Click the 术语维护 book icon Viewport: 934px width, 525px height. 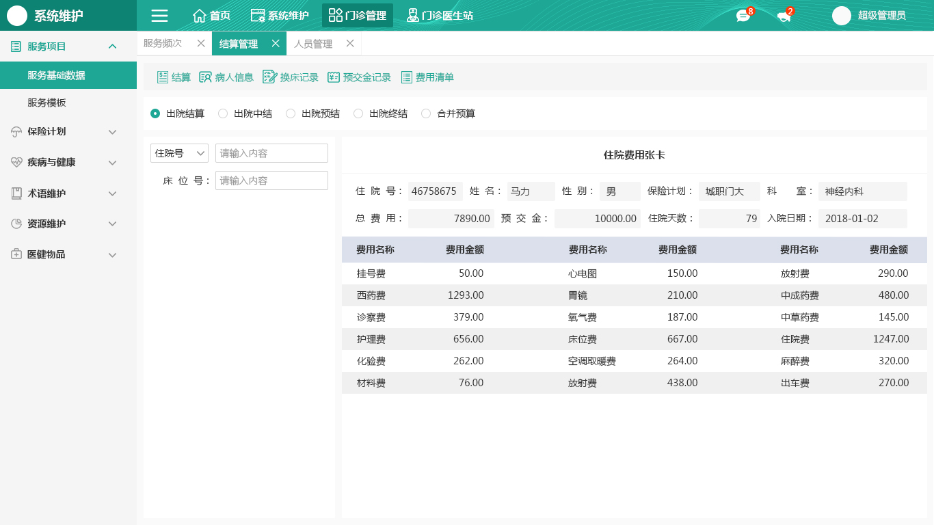pyautogui.click(x=16, y=193)
